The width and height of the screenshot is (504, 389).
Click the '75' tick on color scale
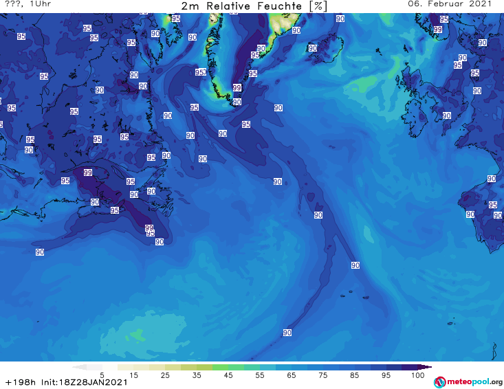point(322,375)
